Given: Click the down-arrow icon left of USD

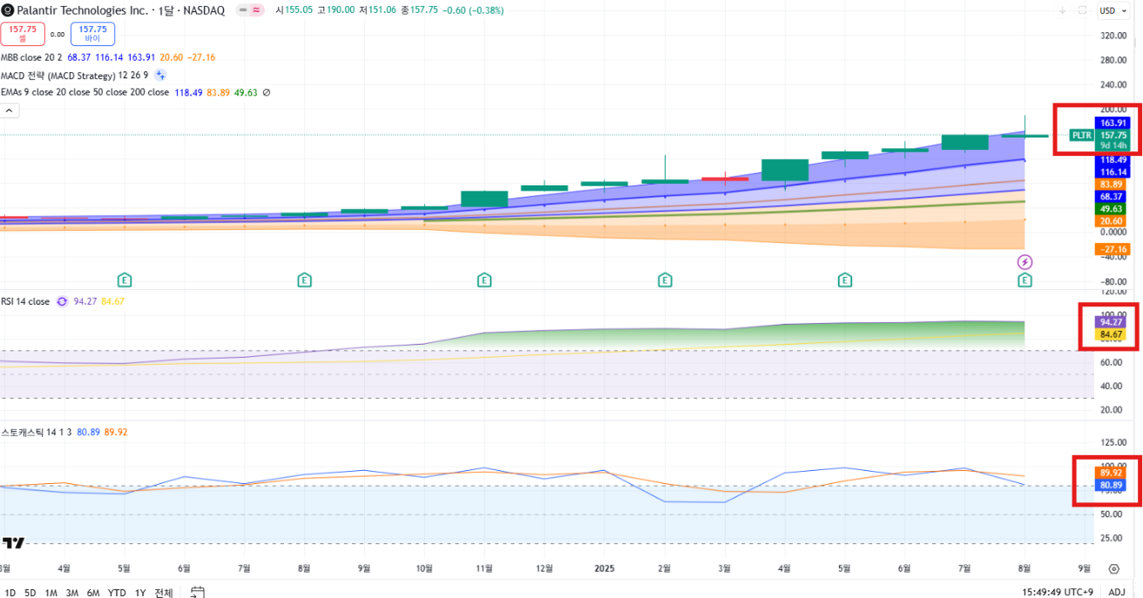Looking at the screenshot, I should tap(1063, 10).
